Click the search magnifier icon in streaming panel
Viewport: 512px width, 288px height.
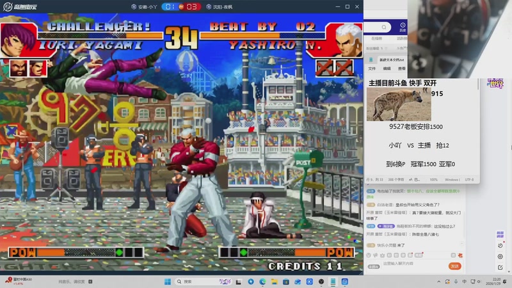[x=384, y=27]
